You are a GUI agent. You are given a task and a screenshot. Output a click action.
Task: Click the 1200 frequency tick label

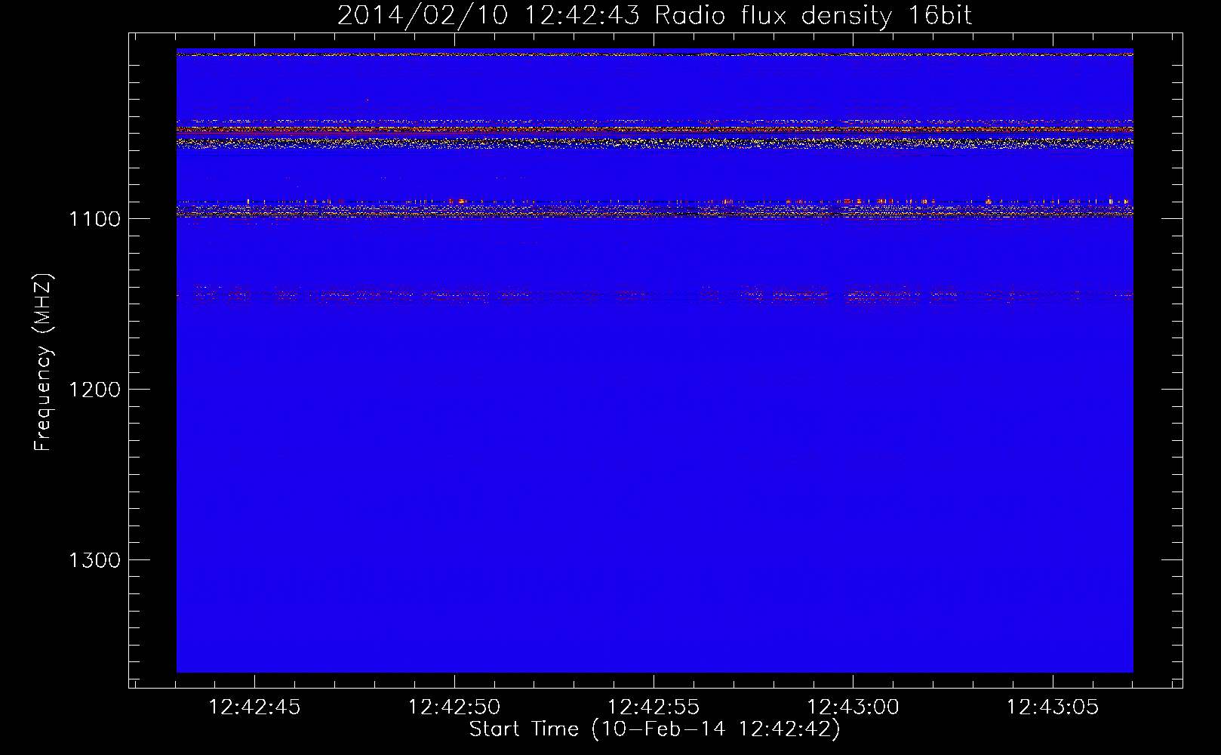click(x=94, y=390)
